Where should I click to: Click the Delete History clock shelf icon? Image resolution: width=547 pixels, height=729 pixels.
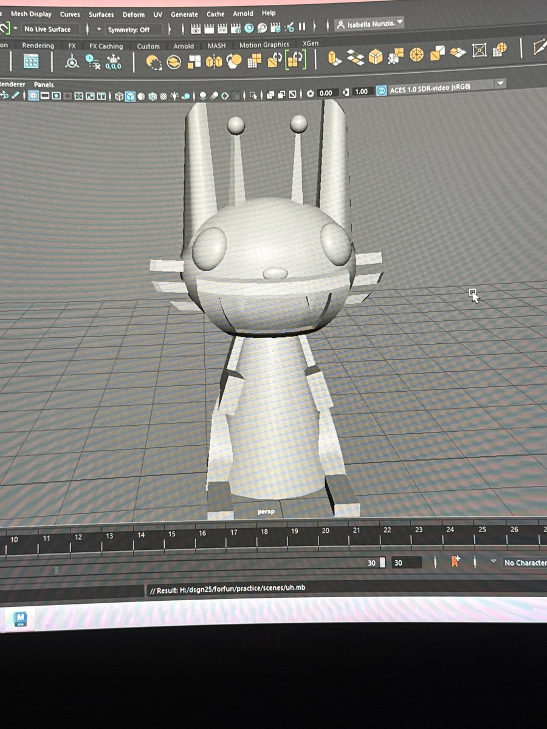point(93,61)
